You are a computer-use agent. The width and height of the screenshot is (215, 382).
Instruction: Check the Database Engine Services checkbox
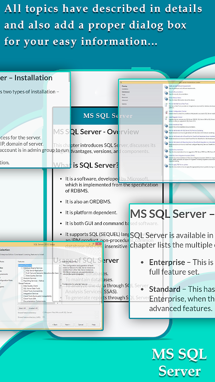[x=22, y=268]
